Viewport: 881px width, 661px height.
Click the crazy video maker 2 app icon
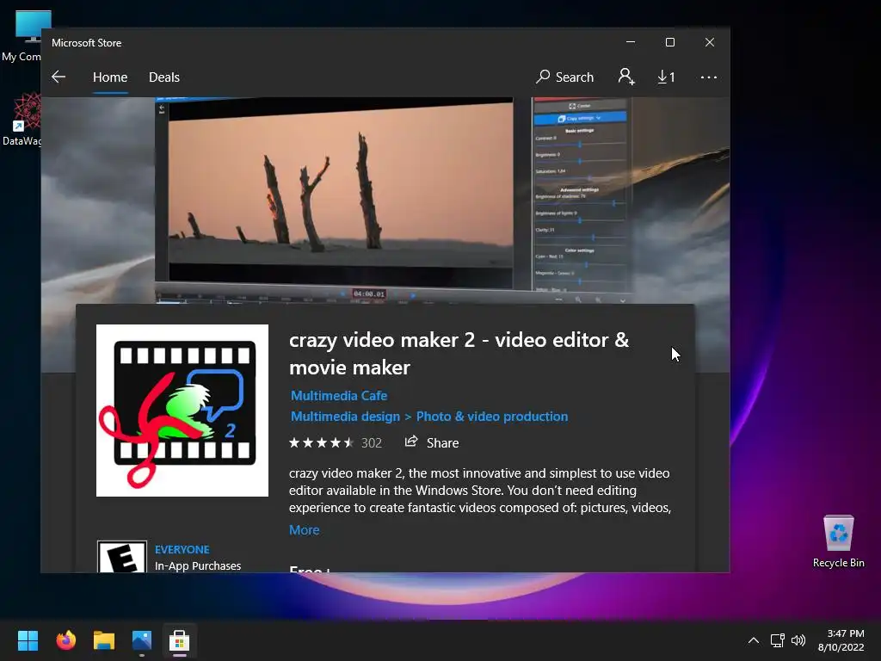[182, 411]
